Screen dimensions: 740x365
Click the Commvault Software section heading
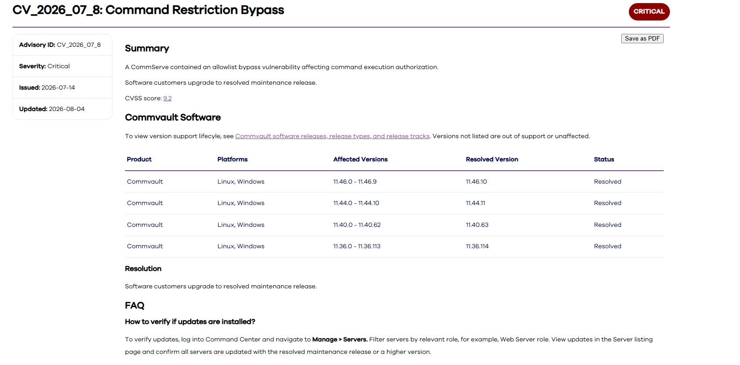coord(173,118)
